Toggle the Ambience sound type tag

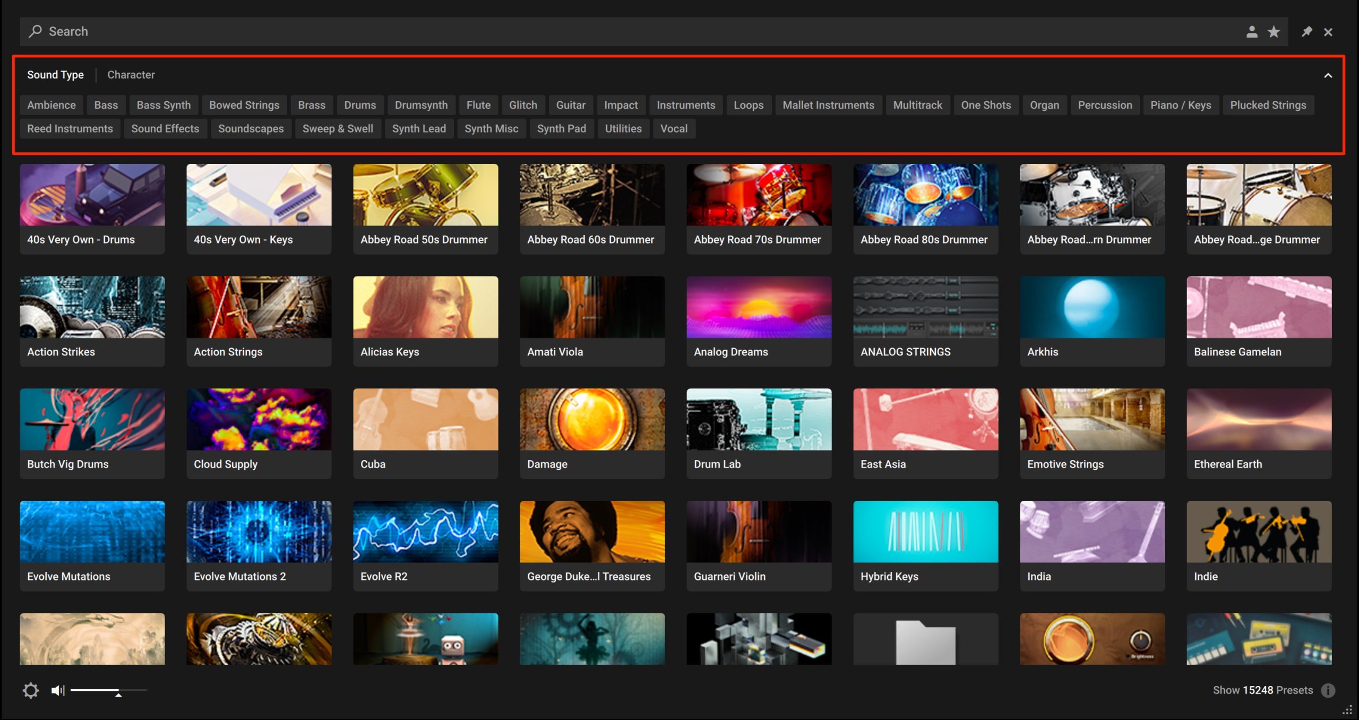coord(51,105)
